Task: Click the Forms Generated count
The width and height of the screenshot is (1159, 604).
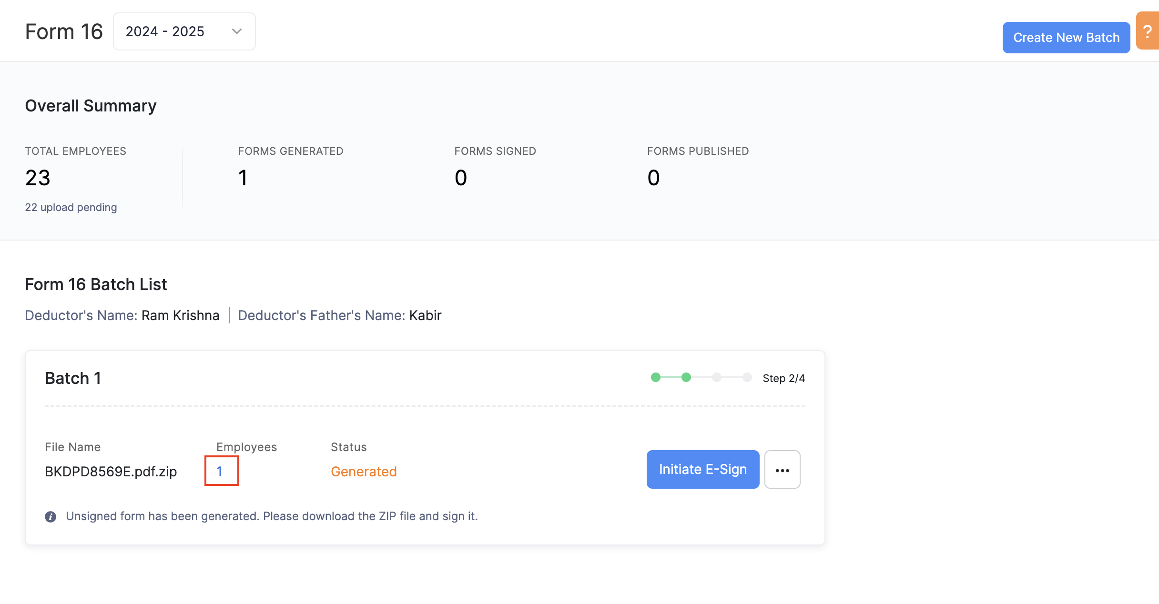Action: (243, 178)
